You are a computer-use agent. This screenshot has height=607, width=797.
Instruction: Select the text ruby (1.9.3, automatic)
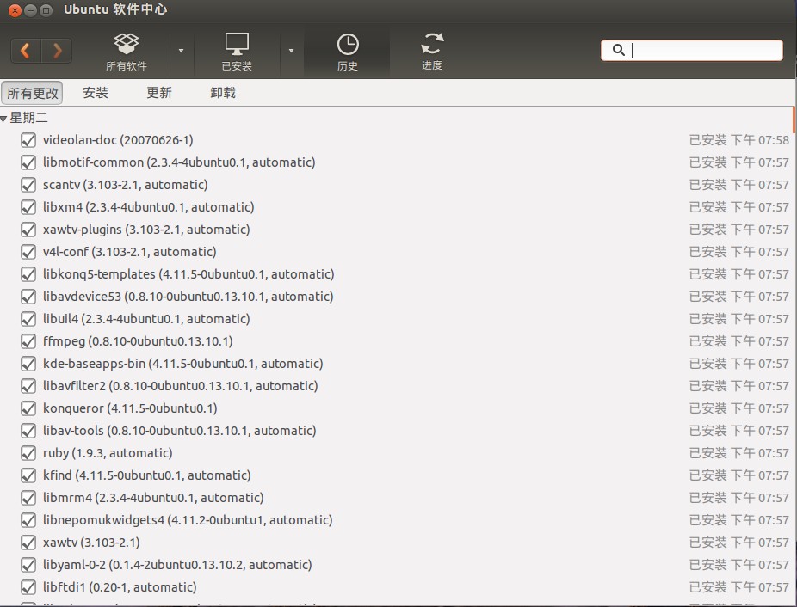pyautogui.click(x=108, y=453)
